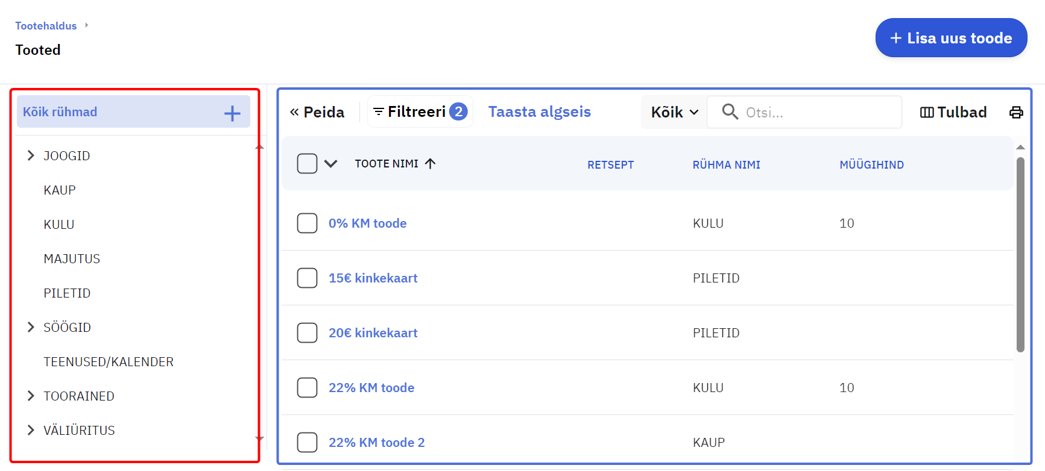This screenshot has height=471, width=1045.
Task: Check the box for 0% KM toode
Action: [307, 223]
